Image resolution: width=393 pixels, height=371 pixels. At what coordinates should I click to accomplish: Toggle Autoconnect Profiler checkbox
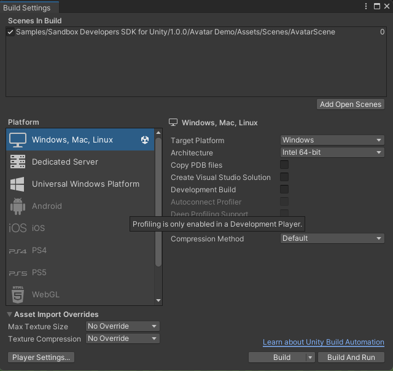[284, 201]
